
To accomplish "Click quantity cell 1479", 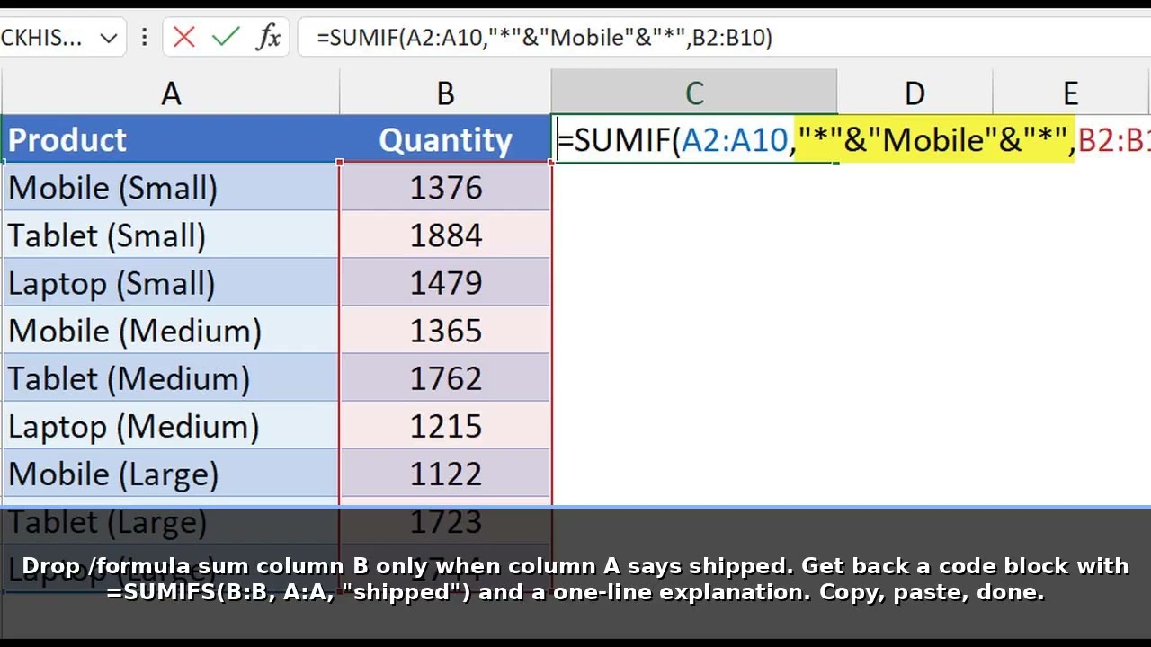I will (x=445, y=282).
